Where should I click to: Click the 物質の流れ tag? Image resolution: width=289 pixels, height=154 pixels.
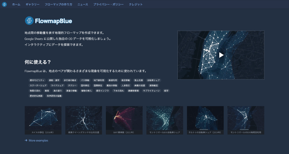click(x=35, y=91)
